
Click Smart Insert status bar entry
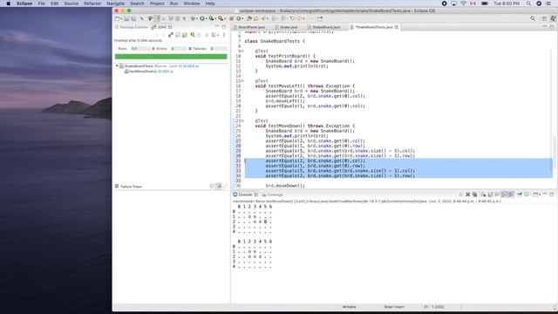[x=394, y=306]
